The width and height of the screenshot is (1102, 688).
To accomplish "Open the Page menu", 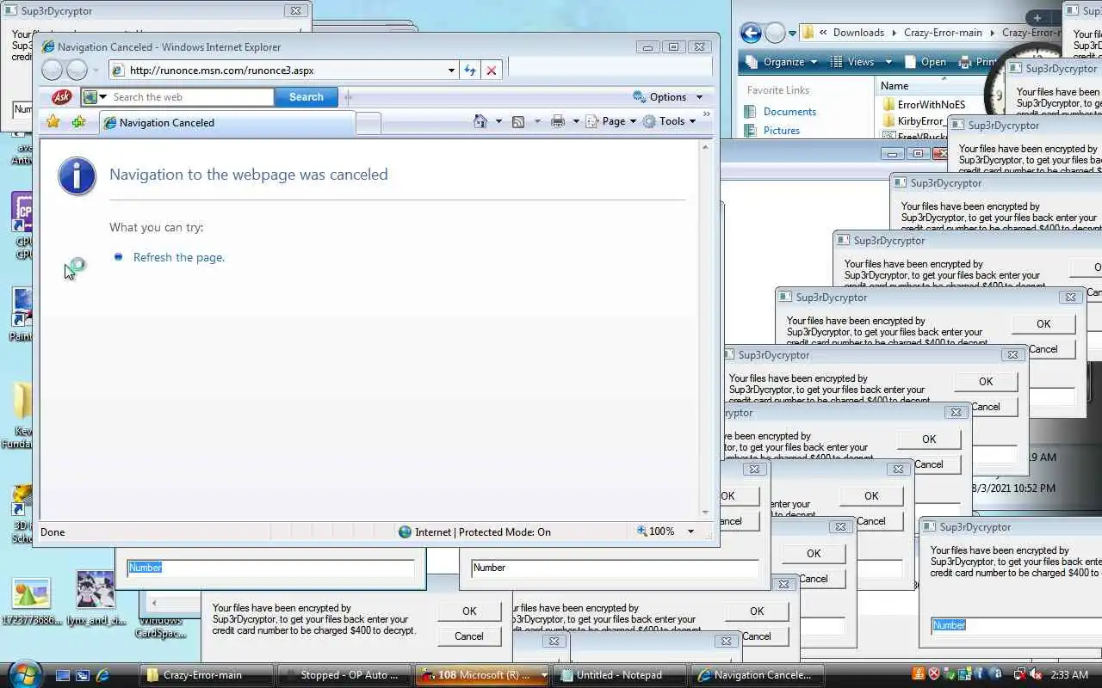I will click(x=611, y=121).
